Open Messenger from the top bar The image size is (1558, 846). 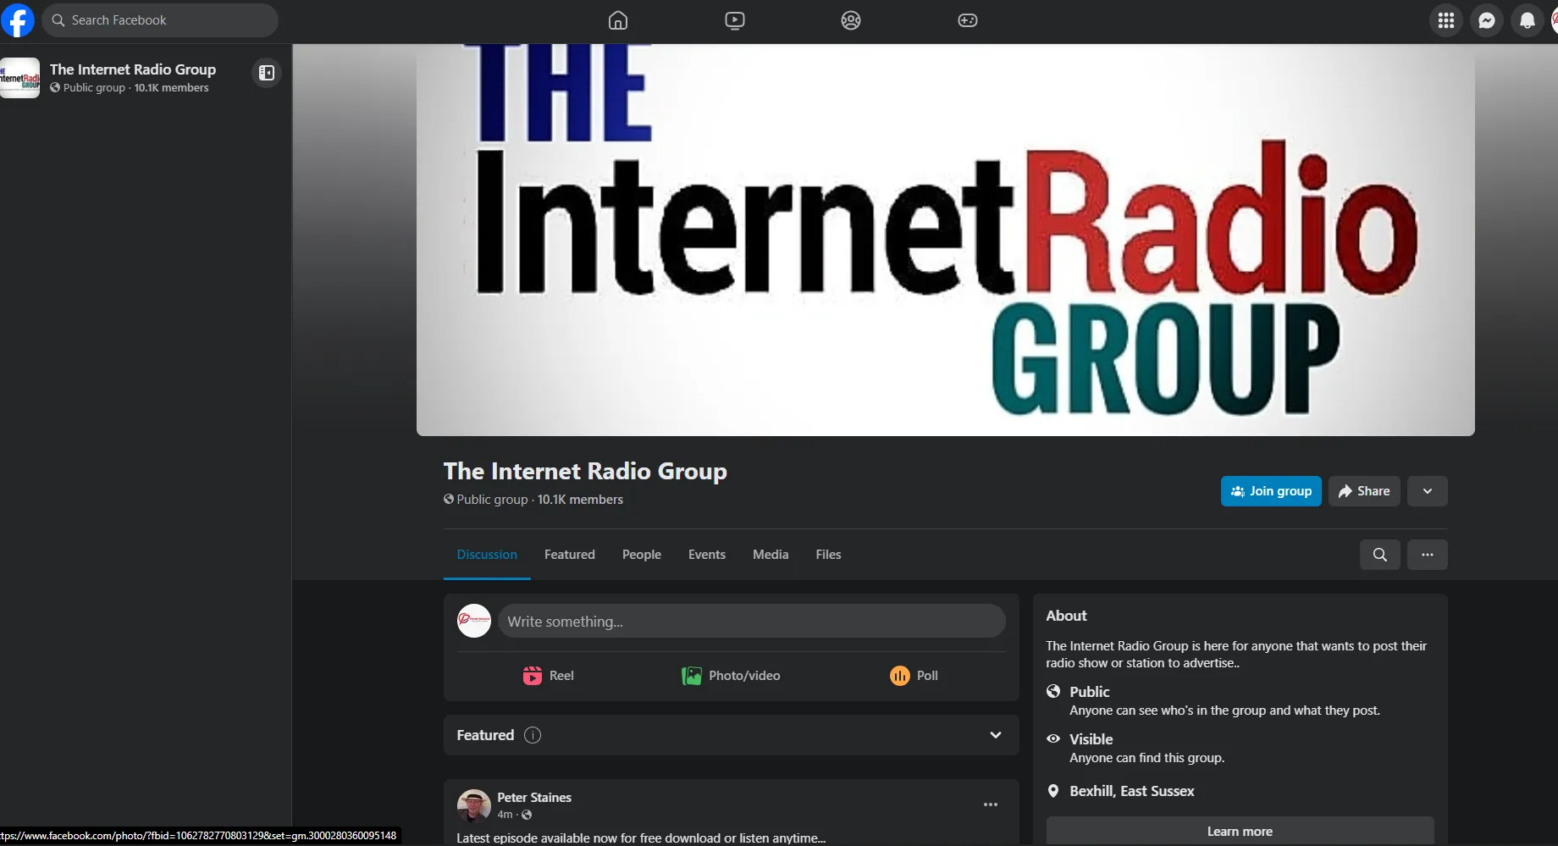click(x=1487, y=19)
